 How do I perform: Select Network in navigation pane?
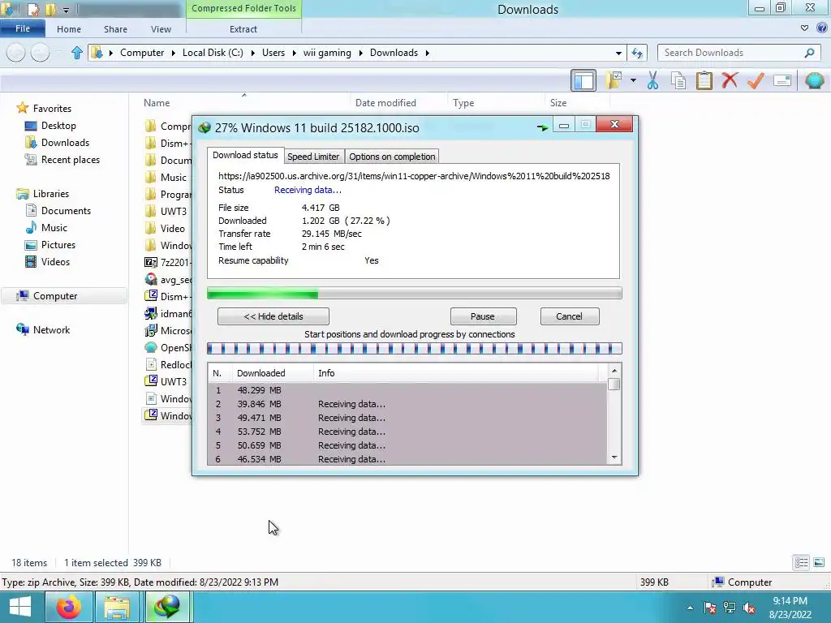coord(51,329)
